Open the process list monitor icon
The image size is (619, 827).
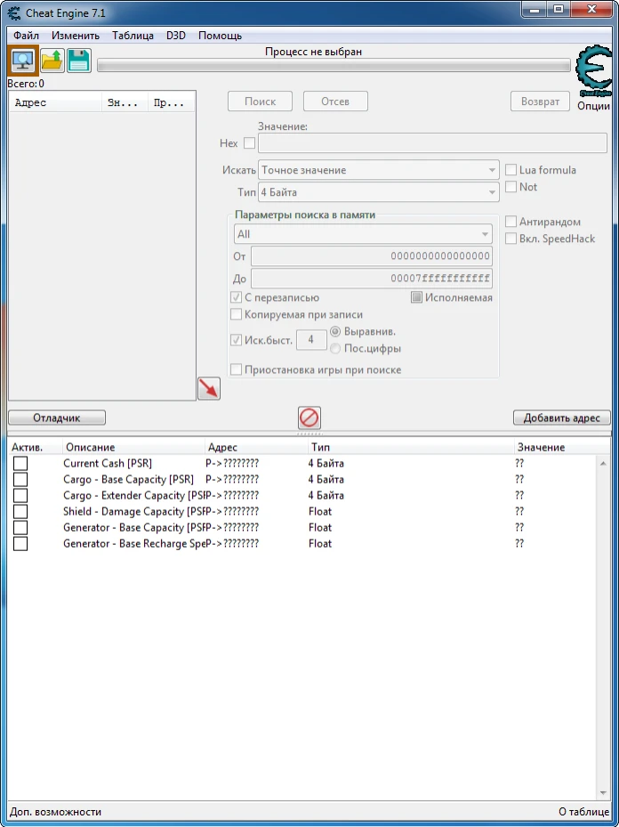tap(23, 61)
